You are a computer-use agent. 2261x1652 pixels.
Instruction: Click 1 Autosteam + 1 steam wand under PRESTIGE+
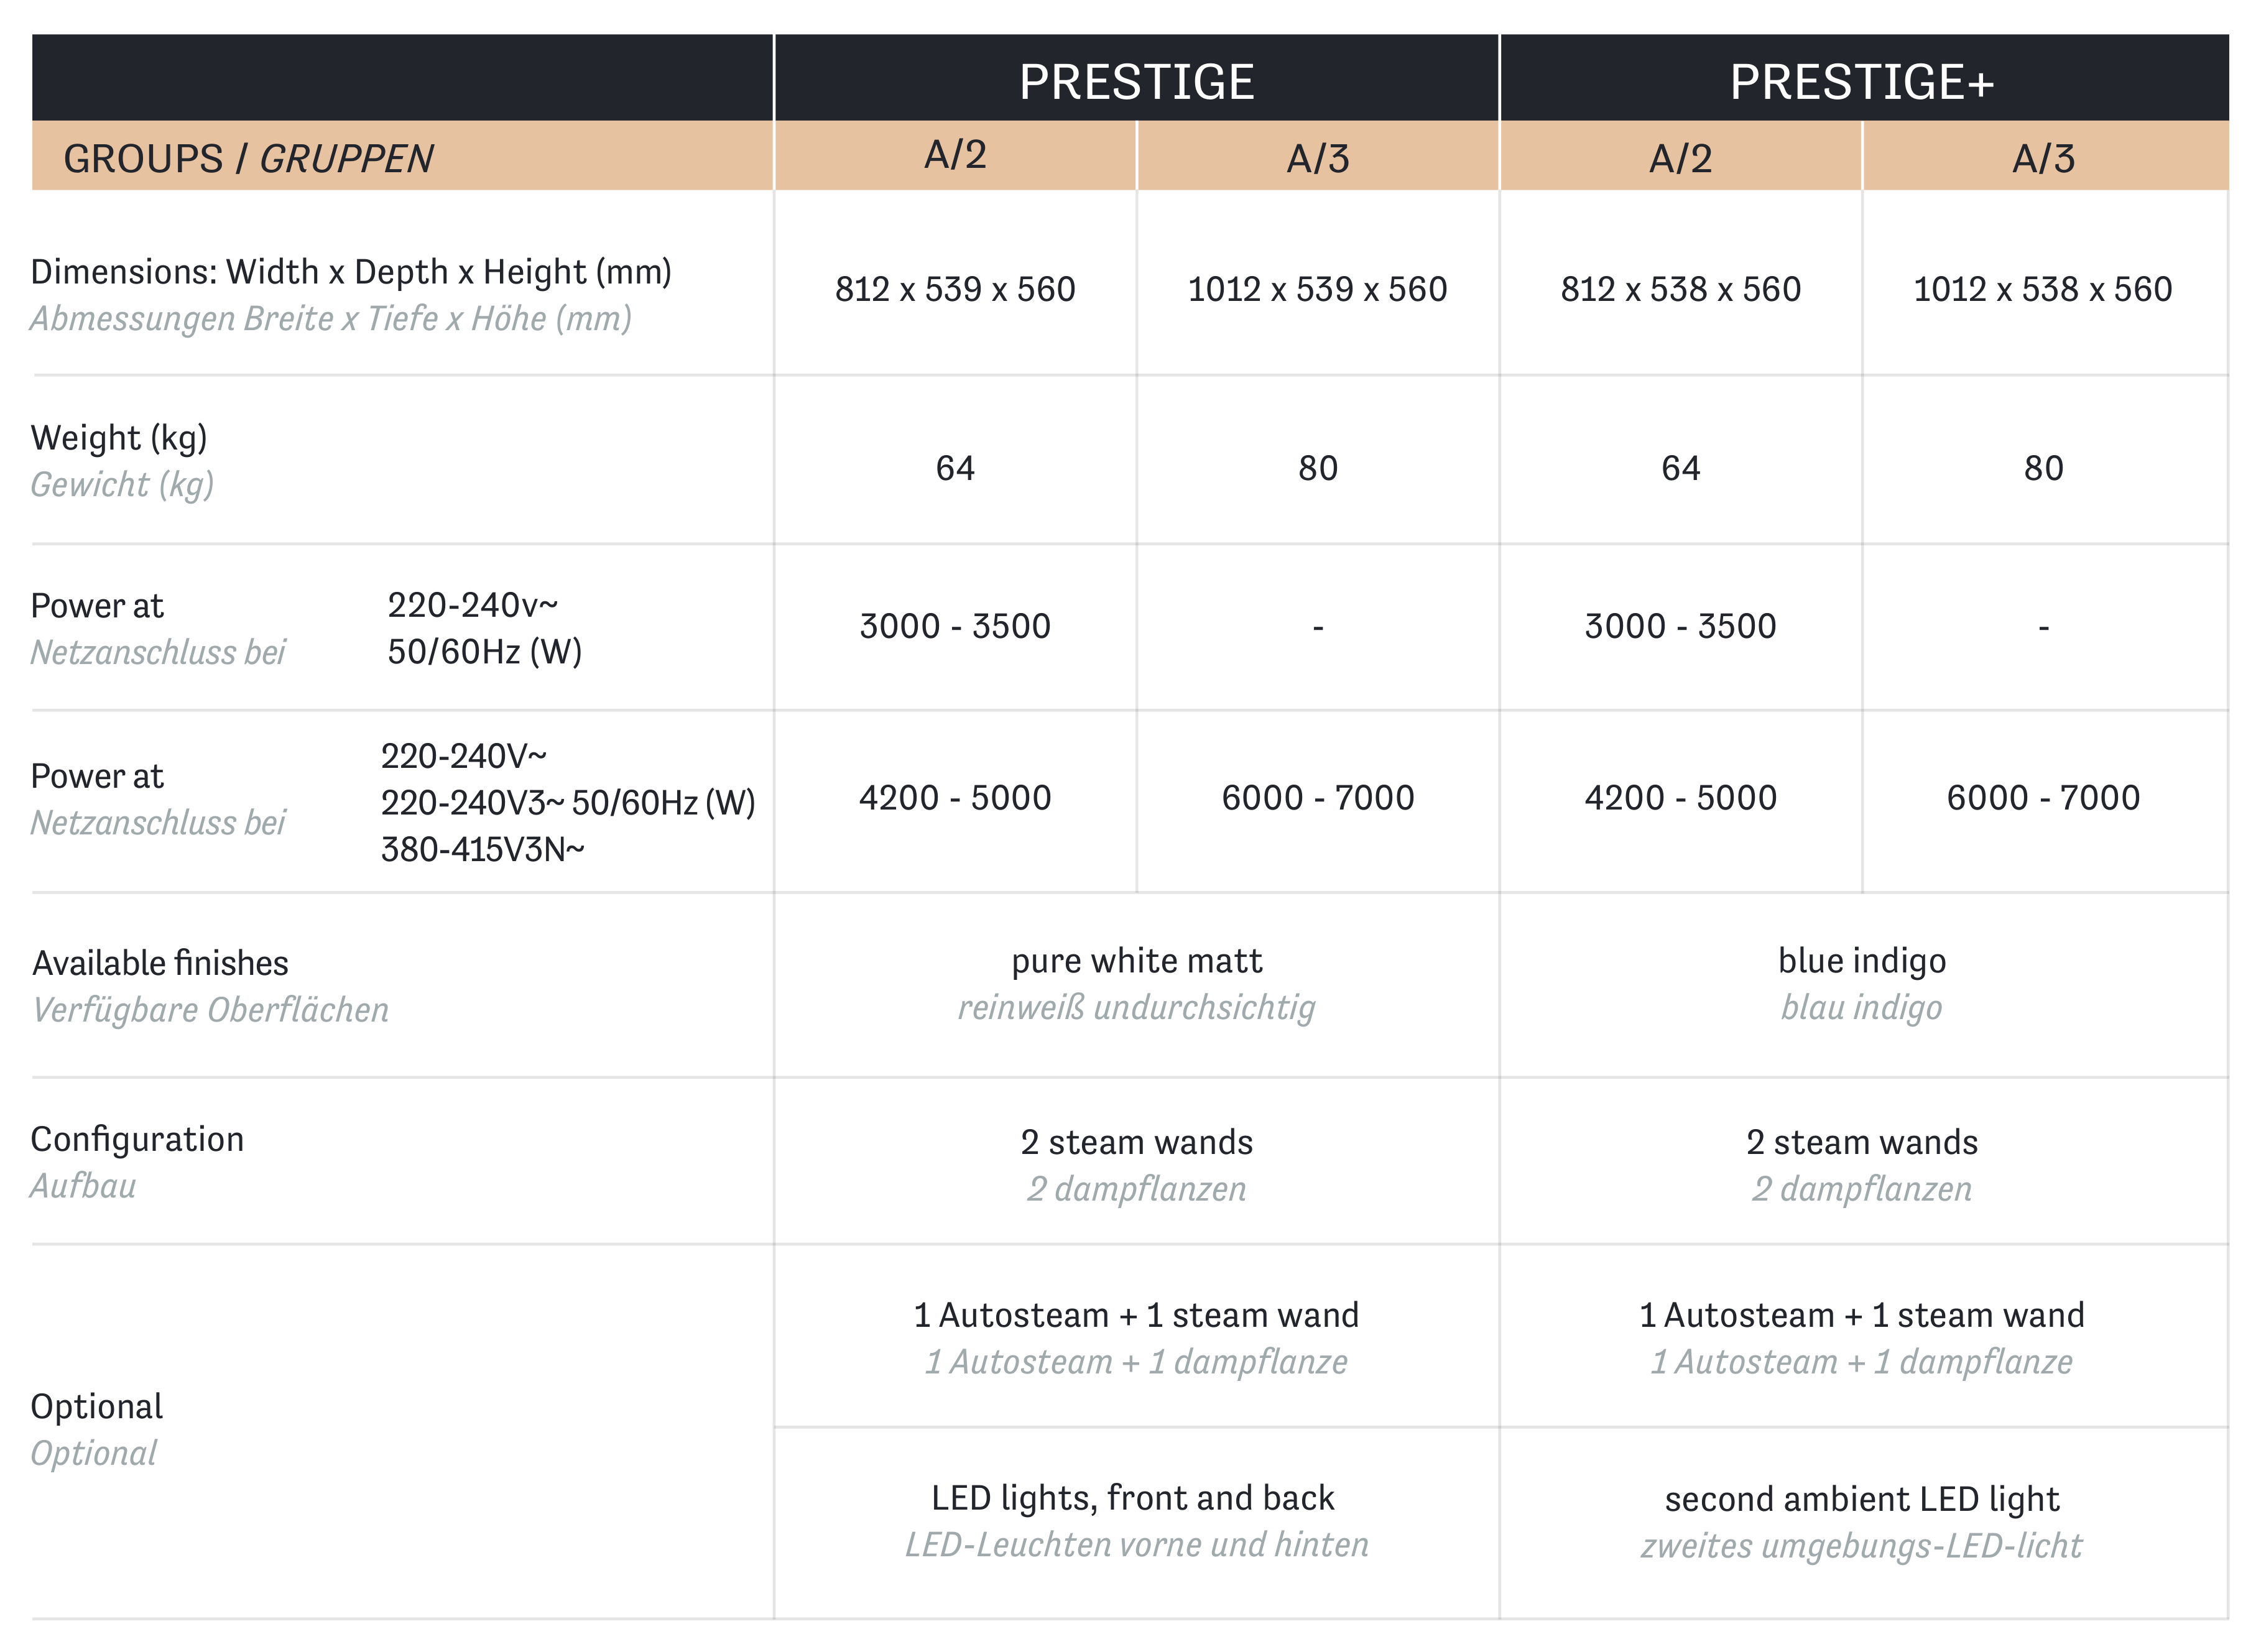(1862, 1315)
